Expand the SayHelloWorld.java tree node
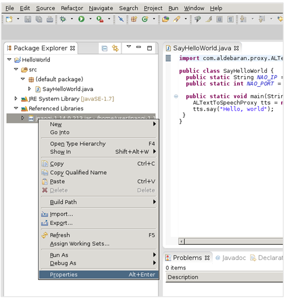The height and width of the screenshot is (304, 285). pyautogui.click(x=29, y=89)
